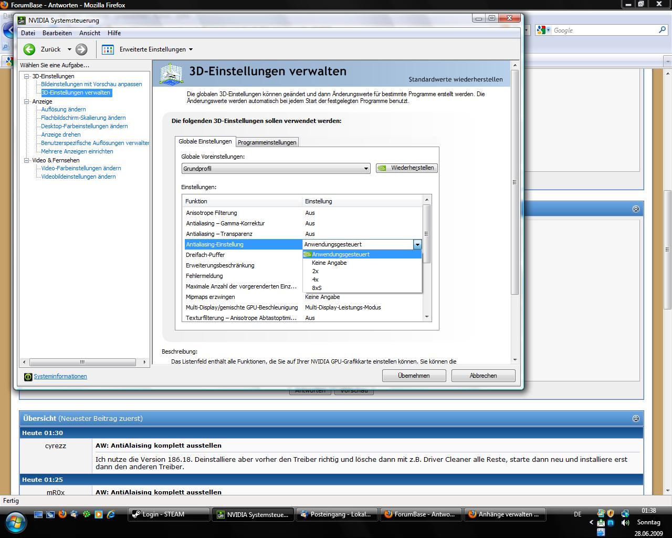Click the Abbrechen button

point(484,376)
